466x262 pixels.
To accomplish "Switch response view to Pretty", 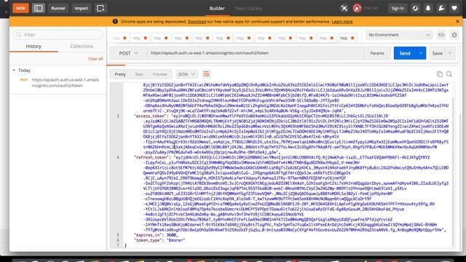I will point(120,74).
